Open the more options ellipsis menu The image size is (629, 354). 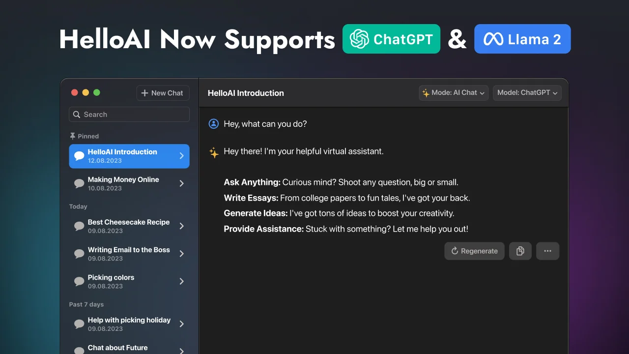click(x=548, y=251)
